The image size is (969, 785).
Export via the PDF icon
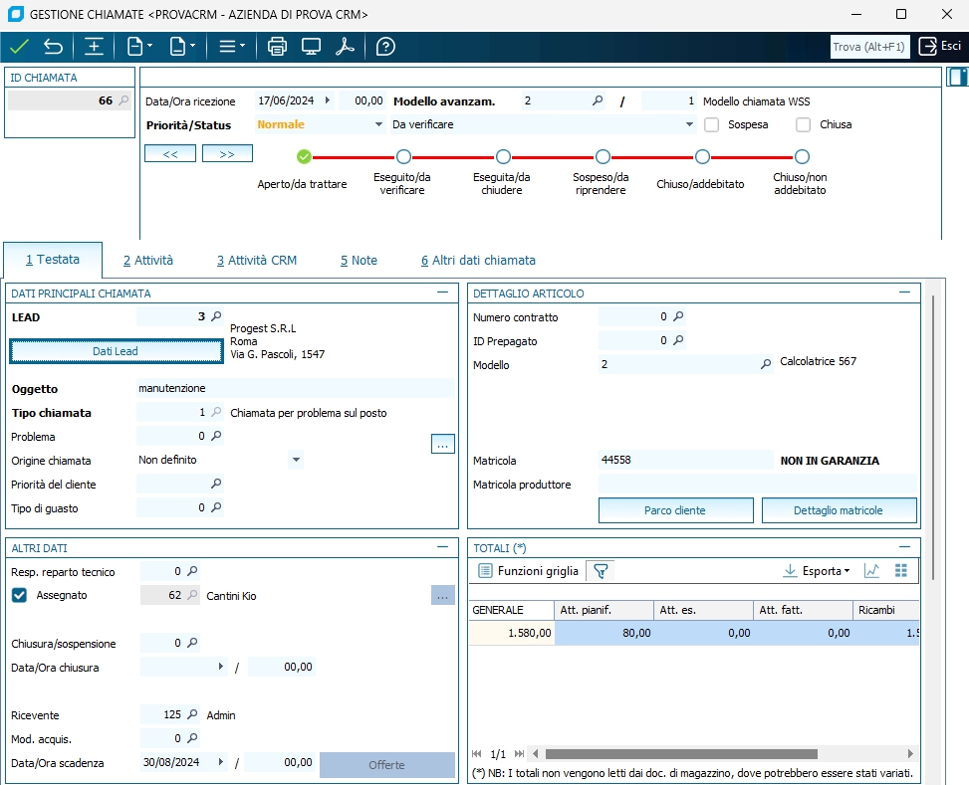[x=345, y=47]
